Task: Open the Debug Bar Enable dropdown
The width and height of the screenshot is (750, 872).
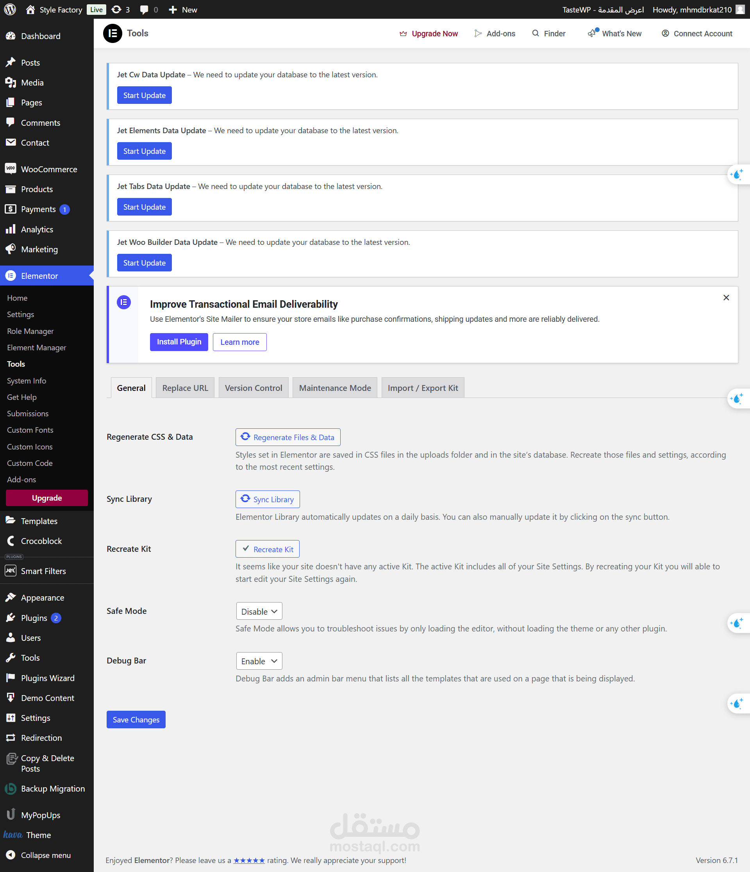Action: pos(259,661)
